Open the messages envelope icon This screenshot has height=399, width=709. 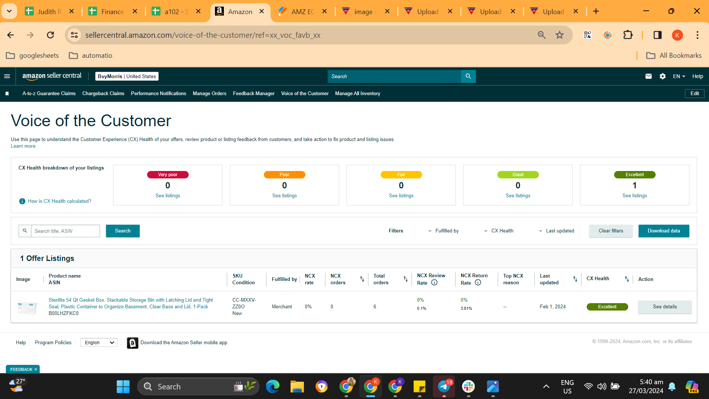pos(648,76)
